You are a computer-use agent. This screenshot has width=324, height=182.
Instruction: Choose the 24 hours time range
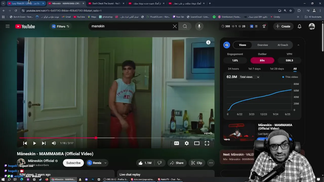(233, 69)
